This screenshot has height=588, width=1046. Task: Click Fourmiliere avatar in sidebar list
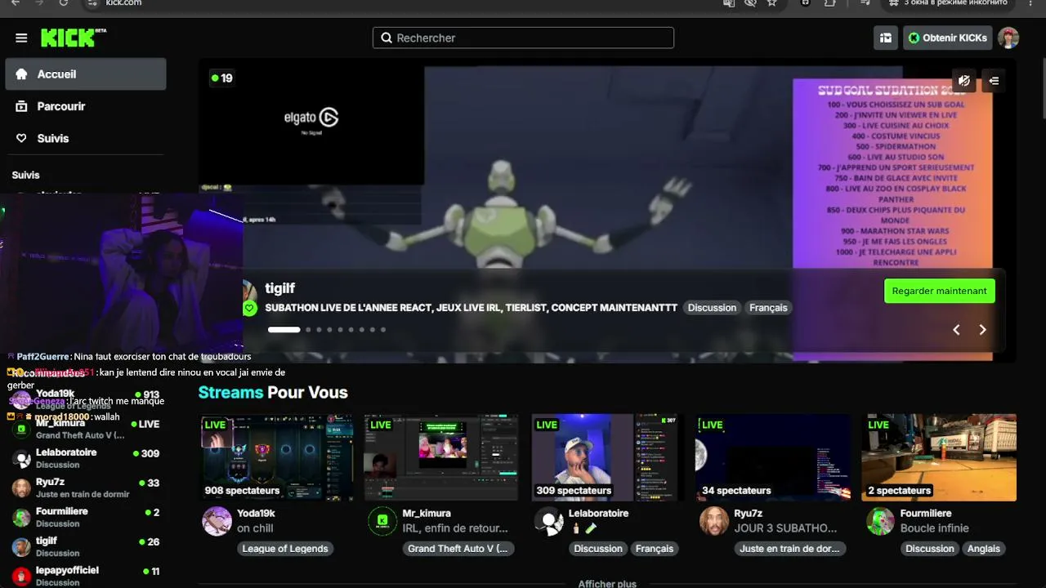click(x=21, y=518)
